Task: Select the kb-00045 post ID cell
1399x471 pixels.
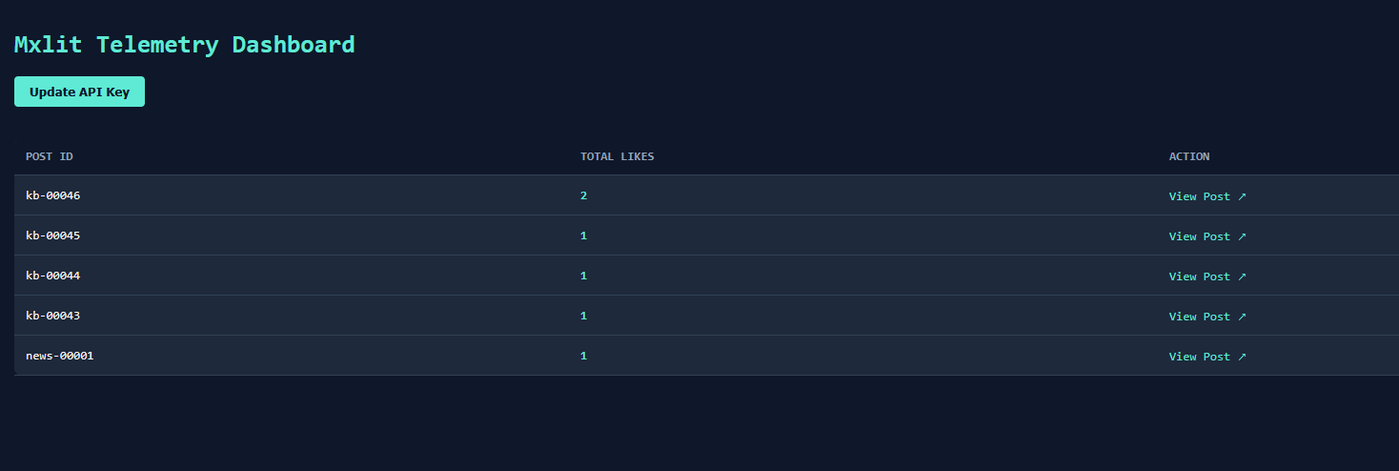Action: pos(53,236)
